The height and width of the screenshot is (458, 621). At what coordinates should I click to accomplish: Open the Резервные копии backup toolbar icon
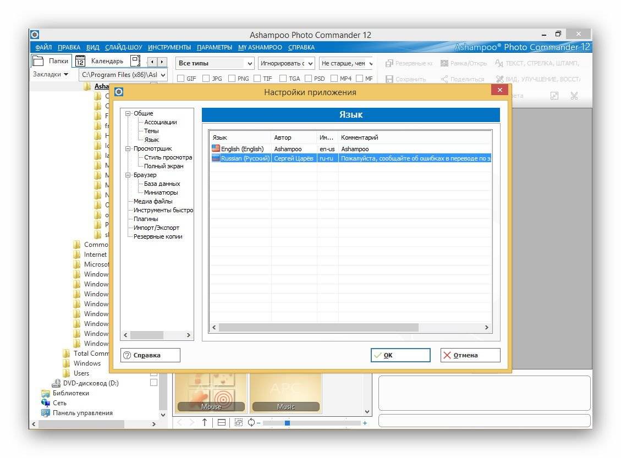click(389, 63)
